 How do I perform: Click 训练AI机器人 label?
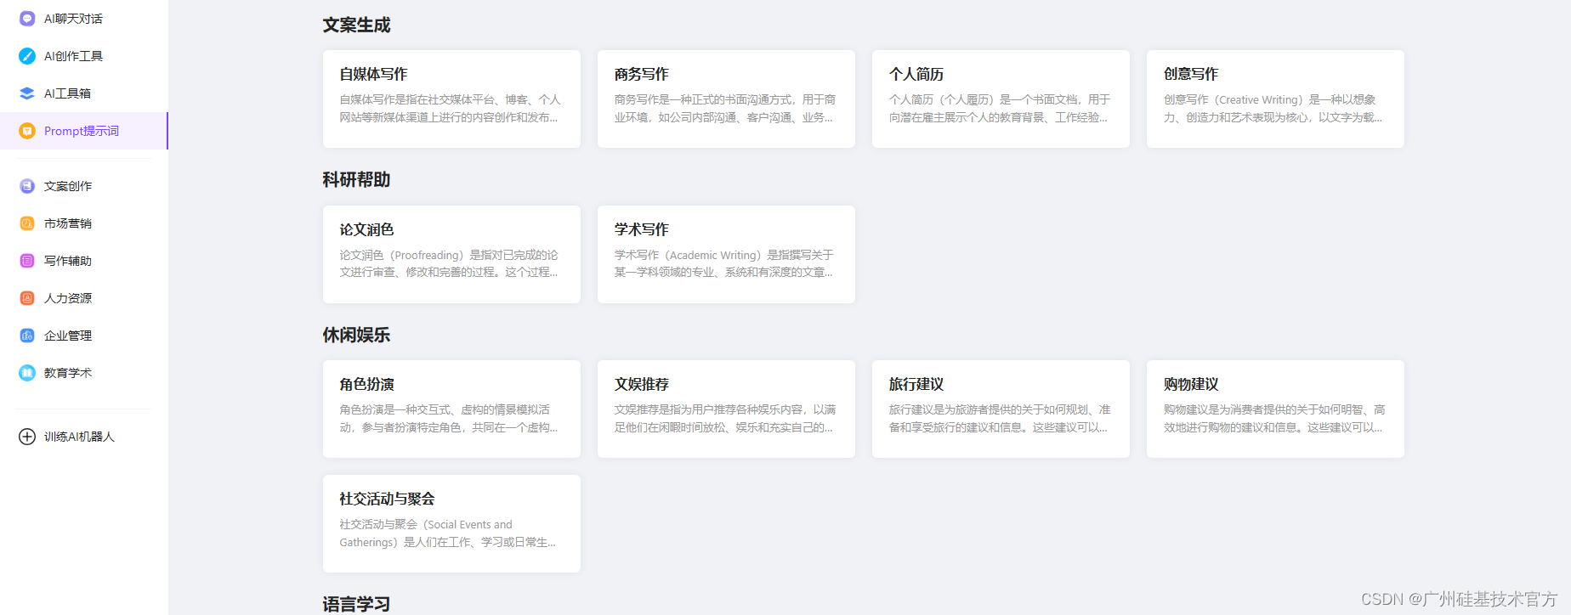coord(79,437)
